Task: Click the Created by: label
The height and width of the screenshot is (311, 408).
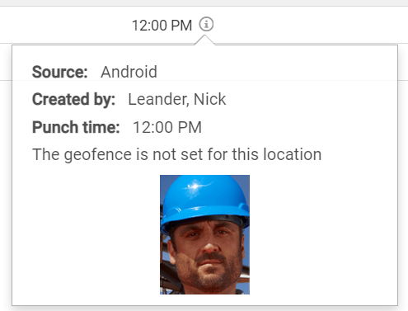Action: point(73,99)
